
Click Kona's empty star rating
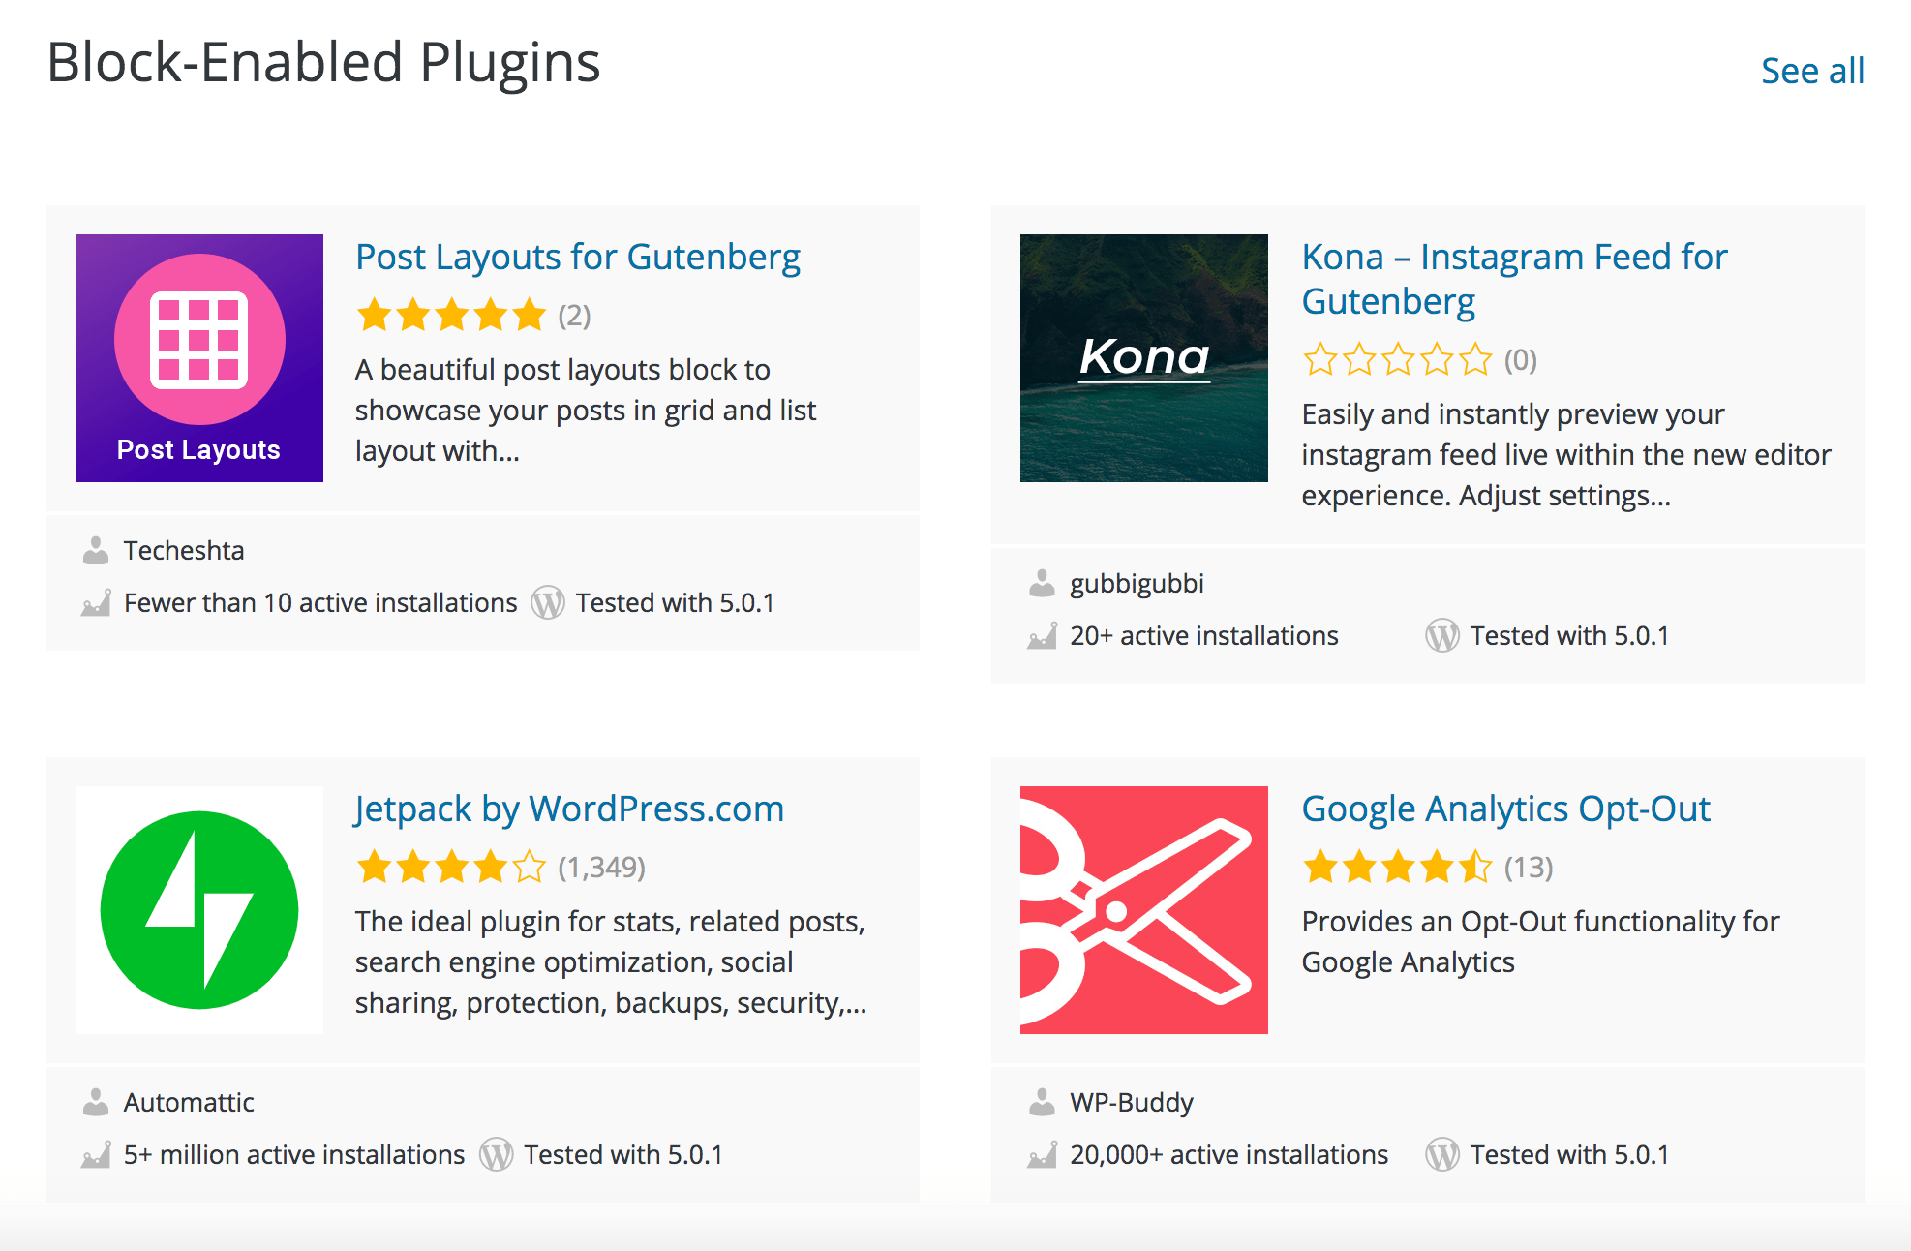coord(1397,360)
